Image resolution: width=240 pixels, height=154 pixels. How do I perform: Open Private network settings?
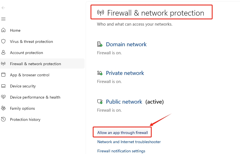pos(125,73)
